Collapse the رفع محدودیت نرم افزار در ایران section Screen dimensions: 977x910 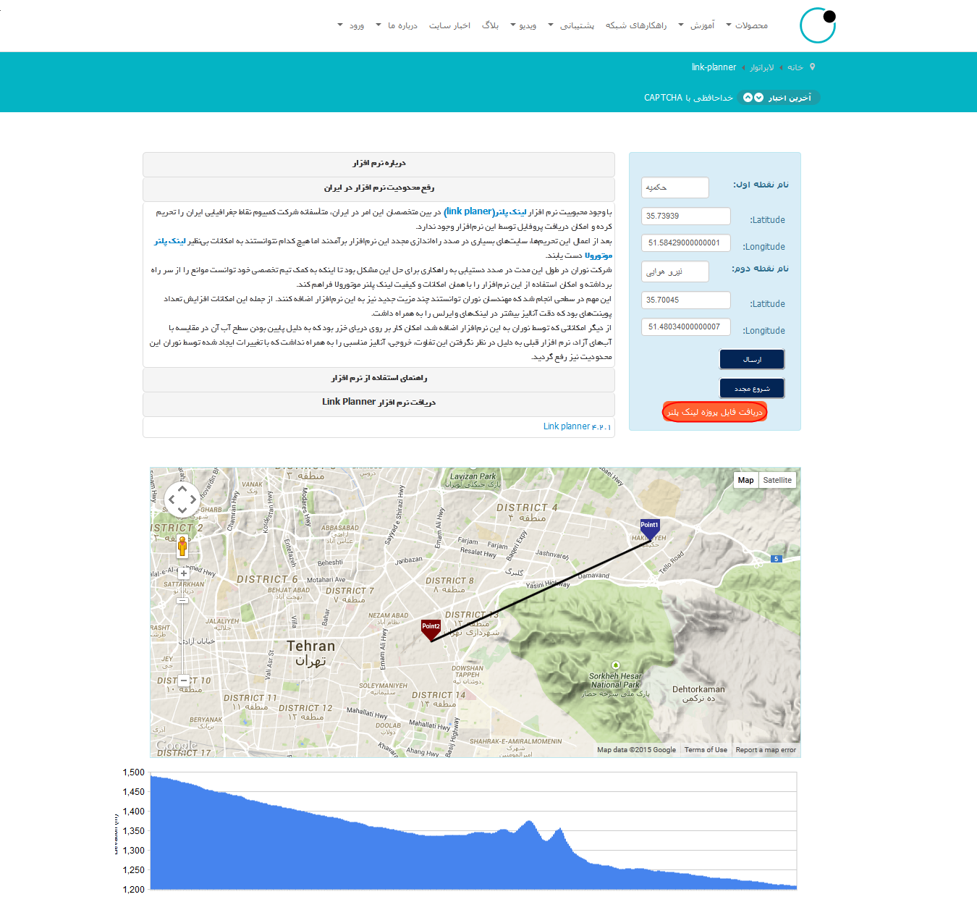(x=378, y=188)
